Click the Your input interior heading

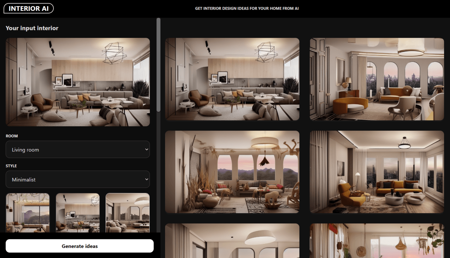(x=32, y=28)
